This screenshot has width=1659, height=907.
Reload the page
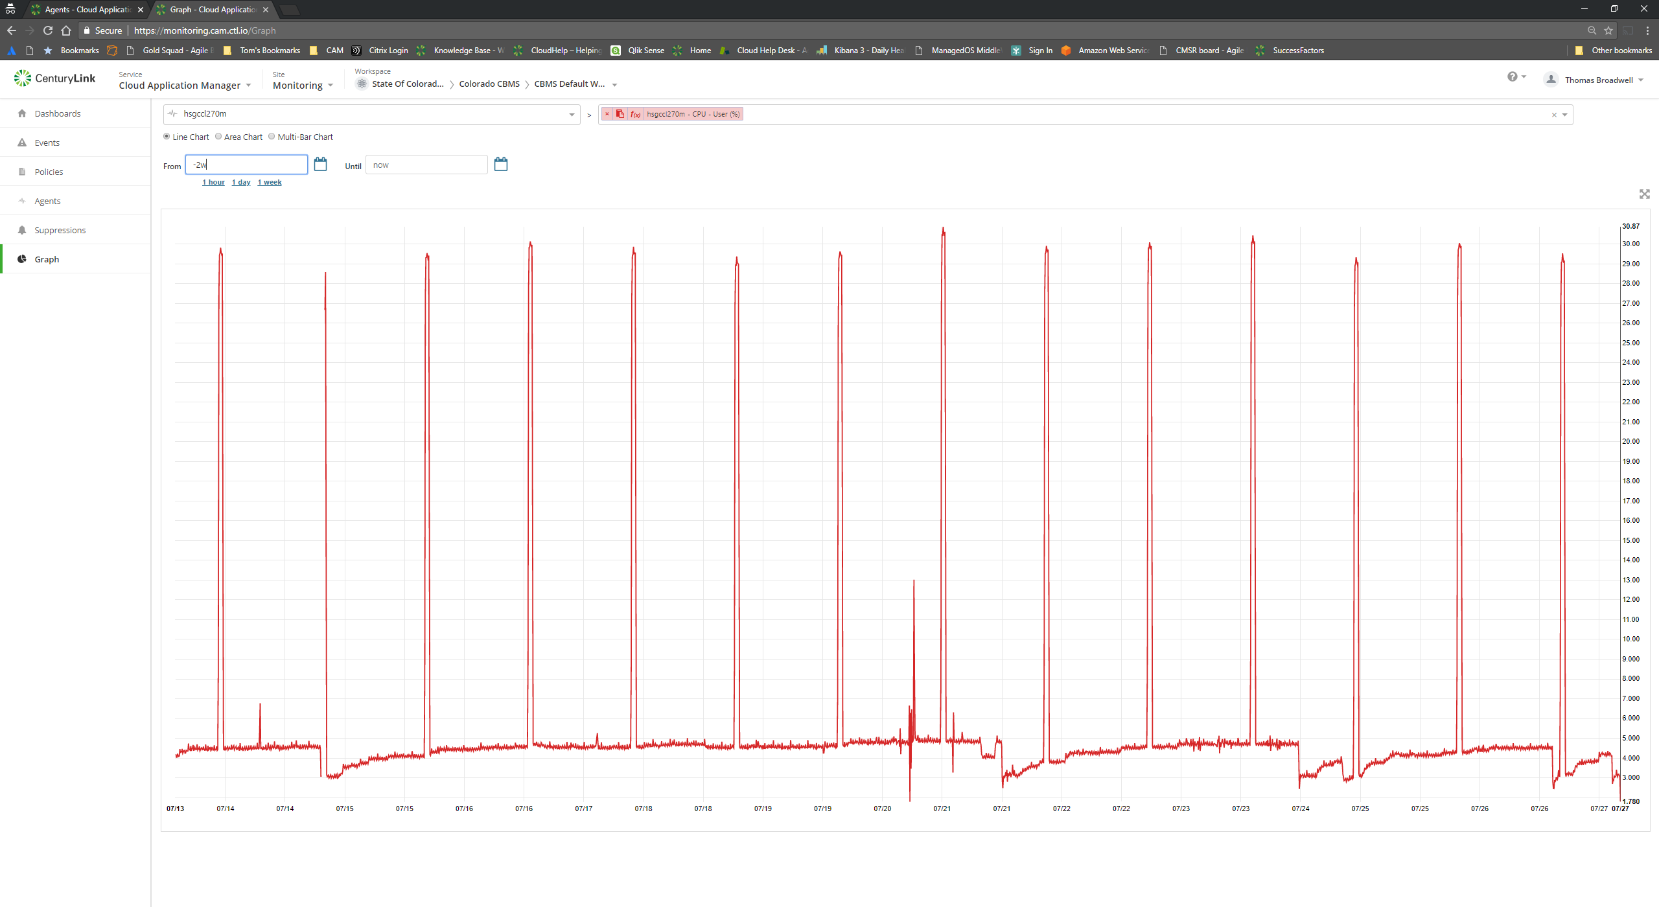coord(48,30)
